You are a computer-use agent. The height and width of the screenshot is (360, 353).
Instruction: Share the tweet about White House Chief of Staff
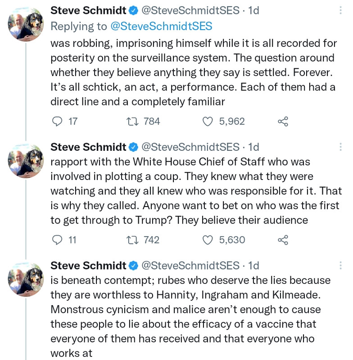coord(283,240)
